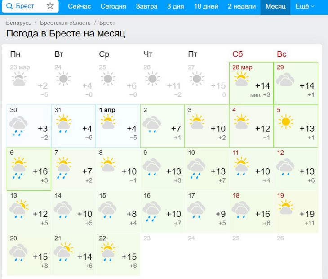Screen dimensions: 328x279
Task: Open the "Брестская область" breadcrumb link
Action: (65, 22)
